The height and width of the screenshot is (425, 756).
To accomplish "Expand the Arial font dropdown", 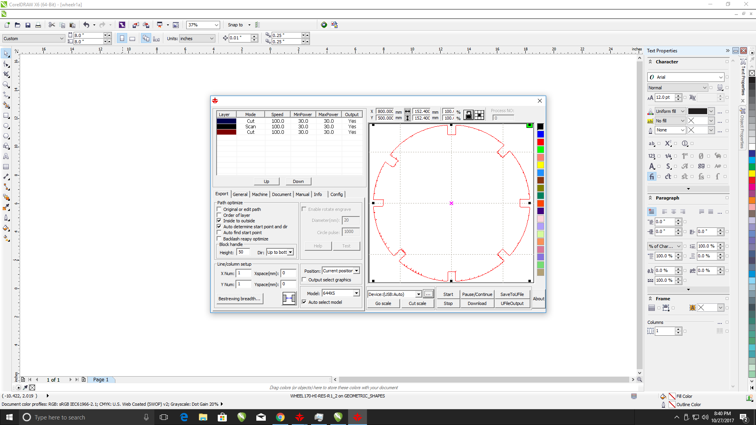I will pyautogui.click(x=721, y=77).
